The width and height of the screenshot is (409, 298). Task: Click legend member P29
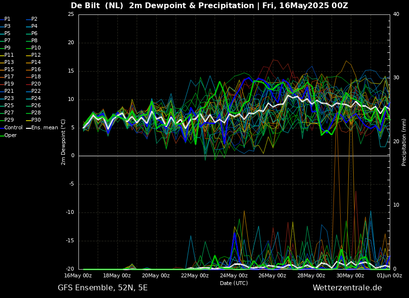tap(7, 120)
